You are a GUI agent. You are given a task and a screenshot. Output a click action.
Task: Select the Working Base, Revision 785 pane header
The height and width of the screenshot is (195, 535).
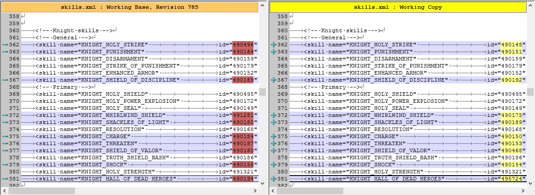pos(133,7)
